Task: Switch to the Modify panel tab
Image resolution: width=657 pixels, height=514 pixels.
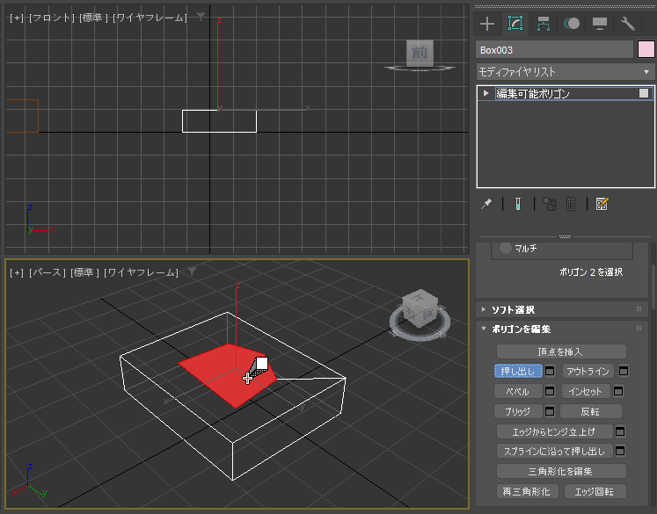Action: (x=515, y=24)
